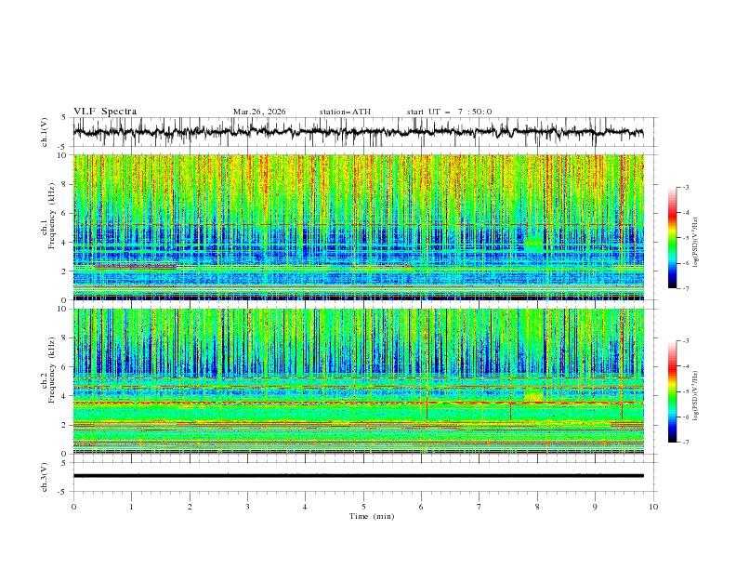Image resolution: width=736 pixels, height=569 pixels.
Task: Click the green patch near minute 8 in ch.2 spectrogram
Action: pyautogui.click(x=533, y=394)
